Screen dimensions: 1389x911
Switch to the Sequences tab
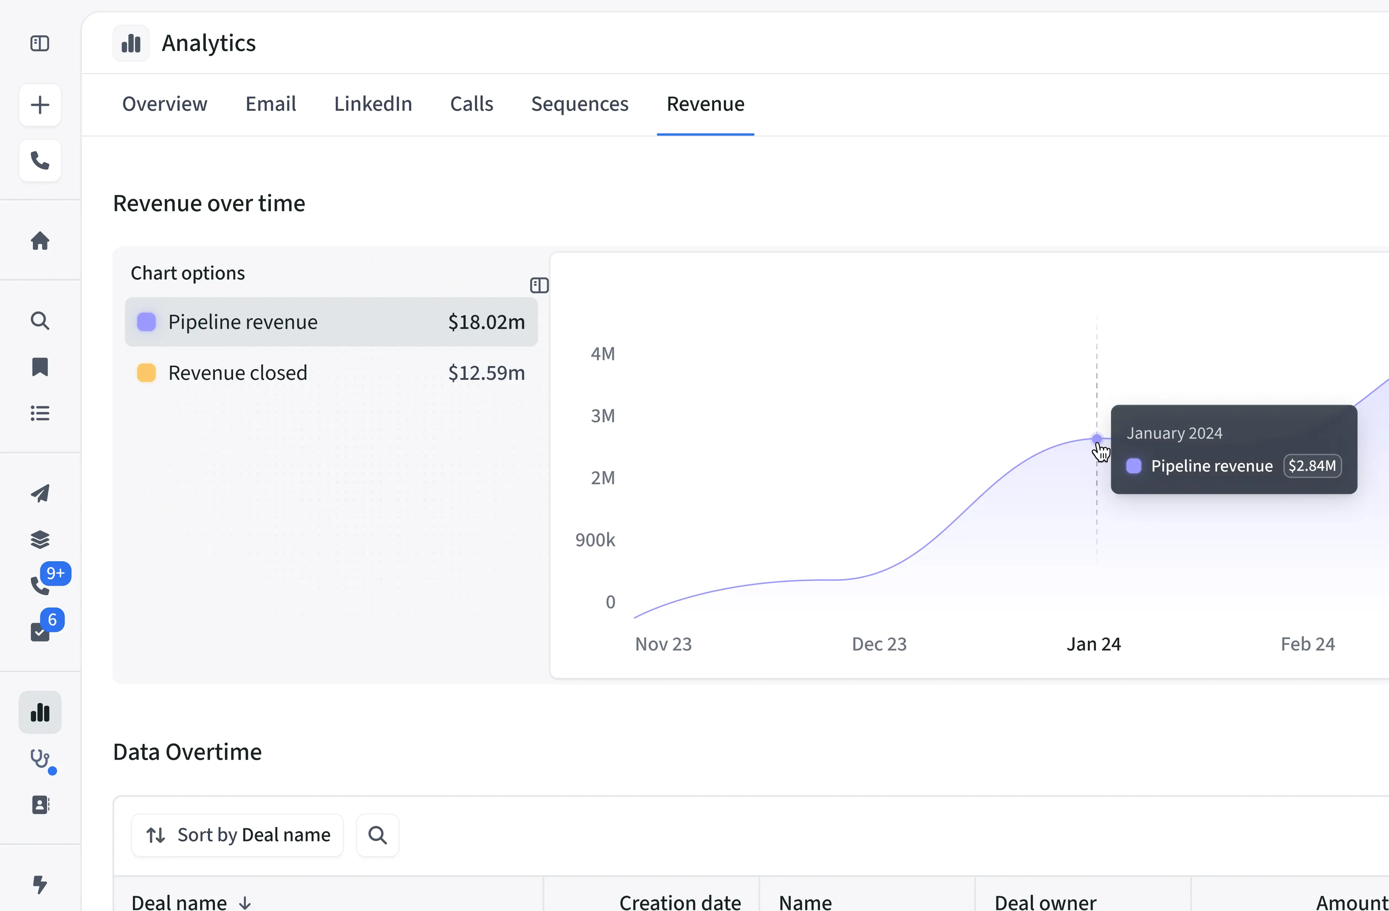click(580, 104)
